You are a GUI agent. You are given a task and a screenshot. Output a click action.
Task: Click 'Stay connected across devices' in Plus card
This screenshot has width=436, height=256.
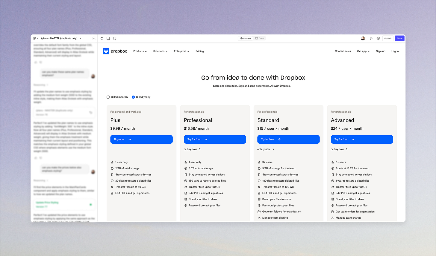(x=133, y=175)
